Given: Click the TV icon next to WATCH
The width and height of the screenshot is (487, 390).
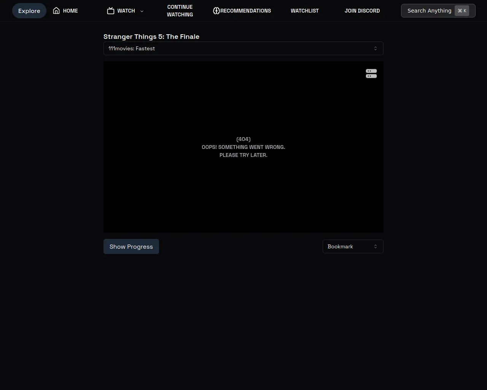Looking at the screenshot, I should click(x=111, y=11).
